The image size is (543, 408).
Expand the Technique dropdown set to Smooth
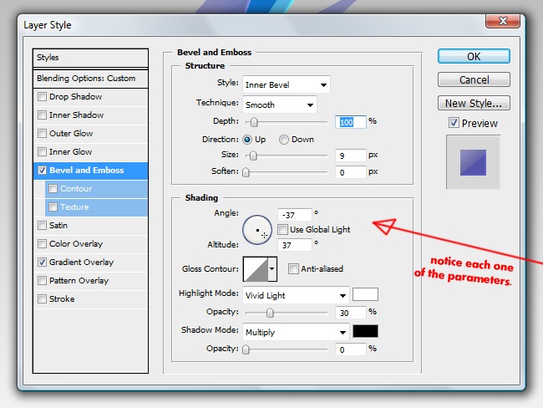[x=280, y=105]
